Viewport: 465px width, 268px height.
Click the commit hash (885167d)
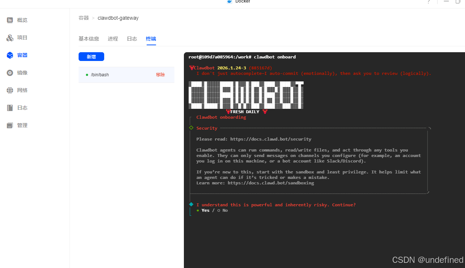261,68
